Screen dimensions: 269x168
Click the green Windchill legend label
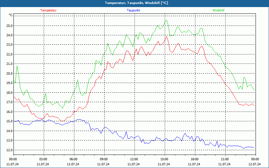pyautogui.click(x=218, y=10)
